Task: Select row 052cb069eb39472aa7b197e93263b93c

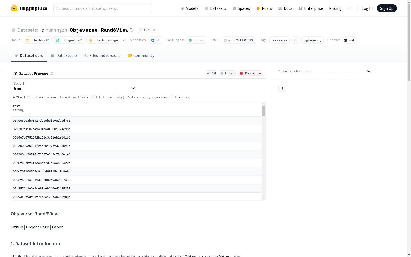Action: tap(136, 146)
